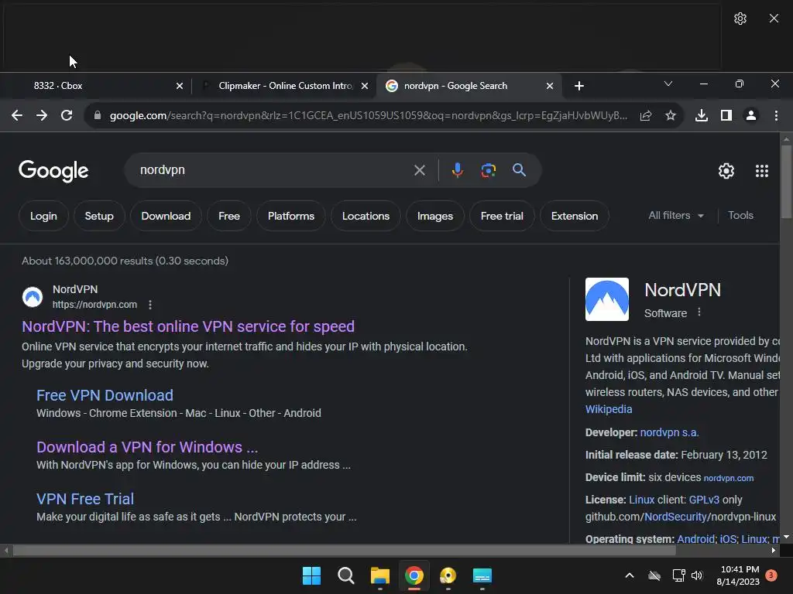Close the Clipmaker tab

(365, 86)
